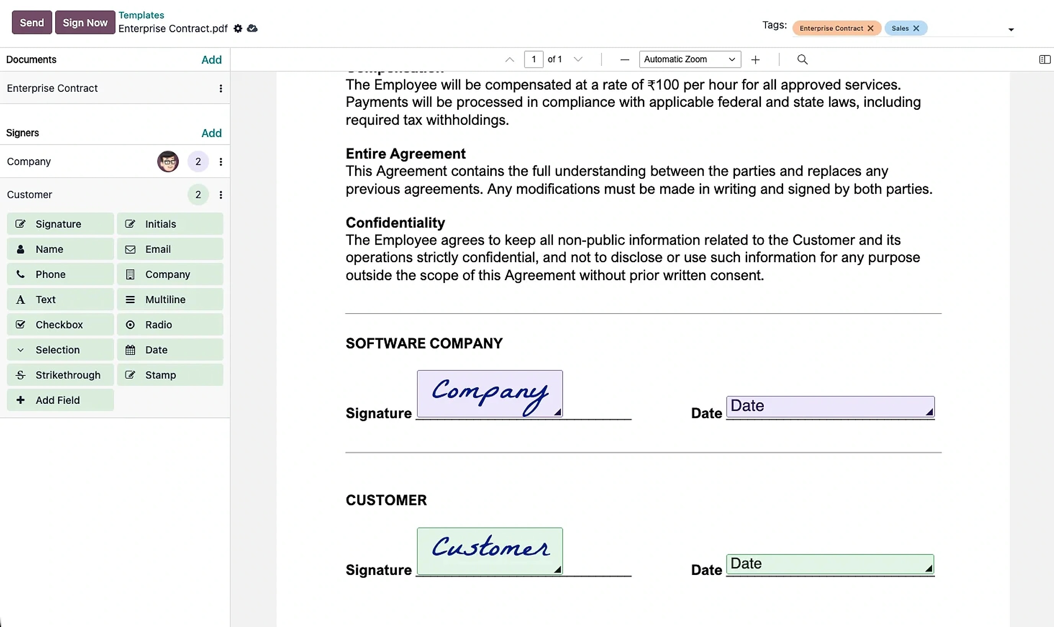1054x627 pixels.
Task: Zoom in with the plus icon
Action: pyautogui.click(x=755, y=60)
